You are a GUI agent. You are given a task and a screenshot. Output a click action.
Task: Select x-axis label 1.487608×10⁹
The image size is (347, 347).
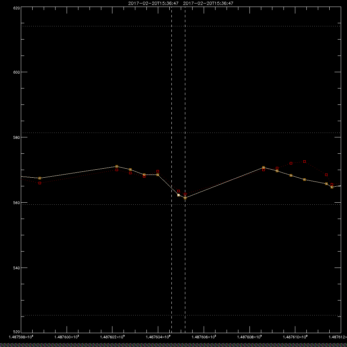click(249, 337)
